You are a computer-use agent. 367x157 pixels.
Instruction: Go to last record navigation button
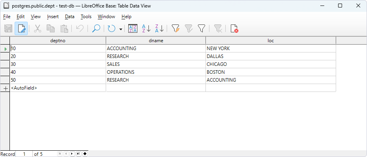78,154
